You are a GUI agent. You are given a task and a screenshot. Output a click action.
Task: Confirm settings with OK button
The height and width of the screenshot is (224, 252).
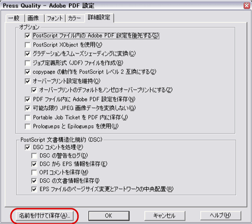click(x=109, y=215)
